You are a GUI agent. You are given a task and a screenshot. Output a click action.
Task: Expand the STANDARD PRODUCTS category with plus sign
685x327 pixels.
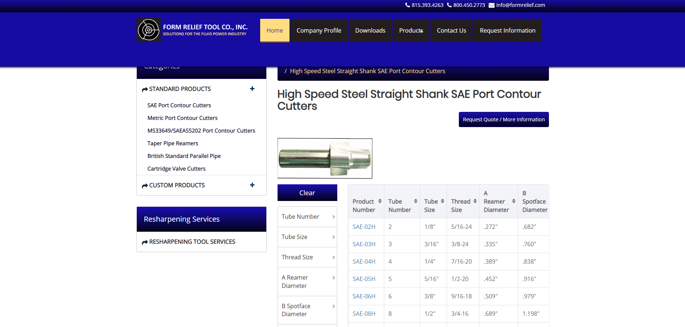(x=252, y=89)
